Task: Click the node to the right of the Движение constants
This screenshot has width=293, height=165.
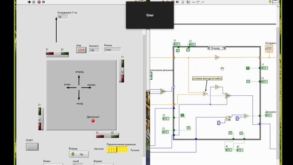Action: point(246,116)
